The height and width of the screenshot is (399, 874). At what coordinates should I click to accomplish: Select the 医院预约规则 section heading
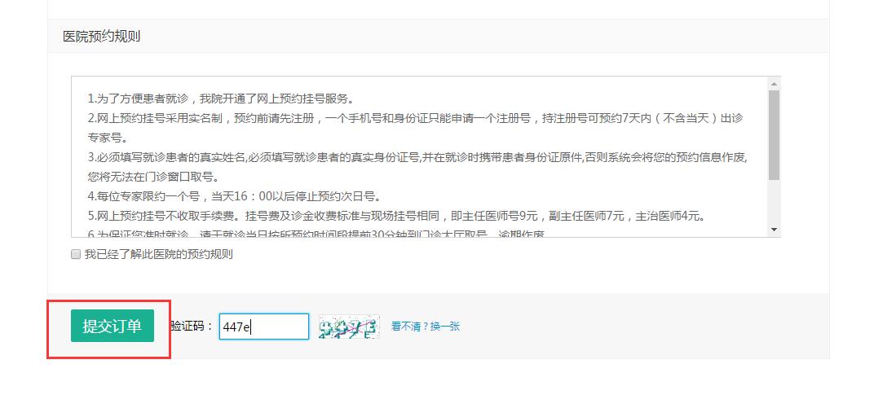pos(101,37)
